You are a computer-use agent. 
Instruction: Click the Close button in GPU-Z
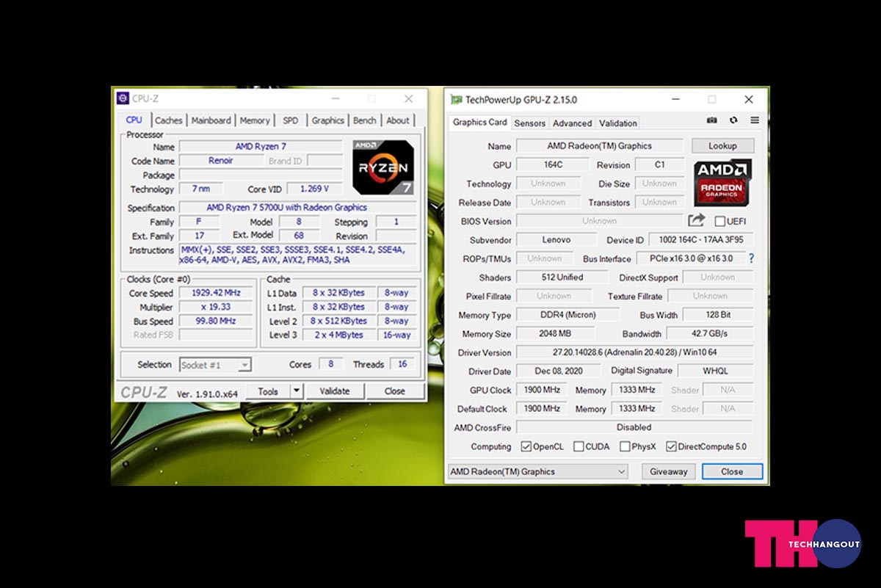[x=732, y=471]
